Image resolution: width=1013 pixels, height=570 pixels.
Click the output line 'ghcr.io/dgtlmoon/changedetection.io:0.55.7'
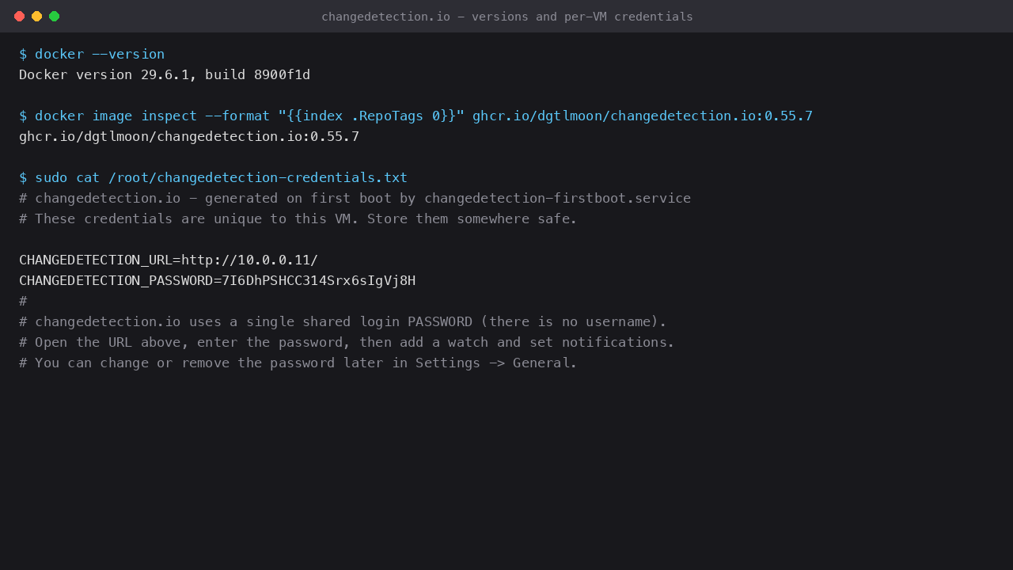189,136
